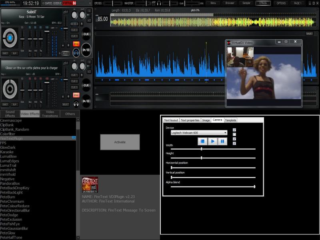The image size is (320, 240).
Task: Click the headphones icon in the top bar
Action: coord(159,3)
